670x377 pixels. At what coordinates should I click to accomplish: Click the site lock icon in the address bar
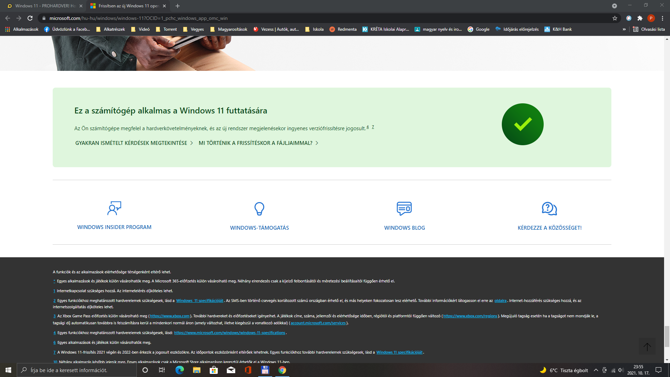click(x=44, y=18)
